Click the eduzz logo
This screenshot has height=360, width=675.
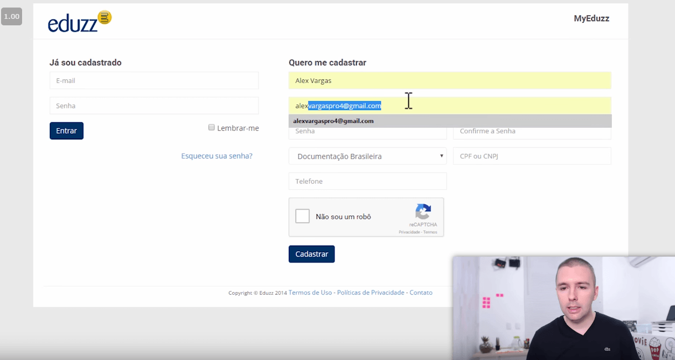(79, 21)
